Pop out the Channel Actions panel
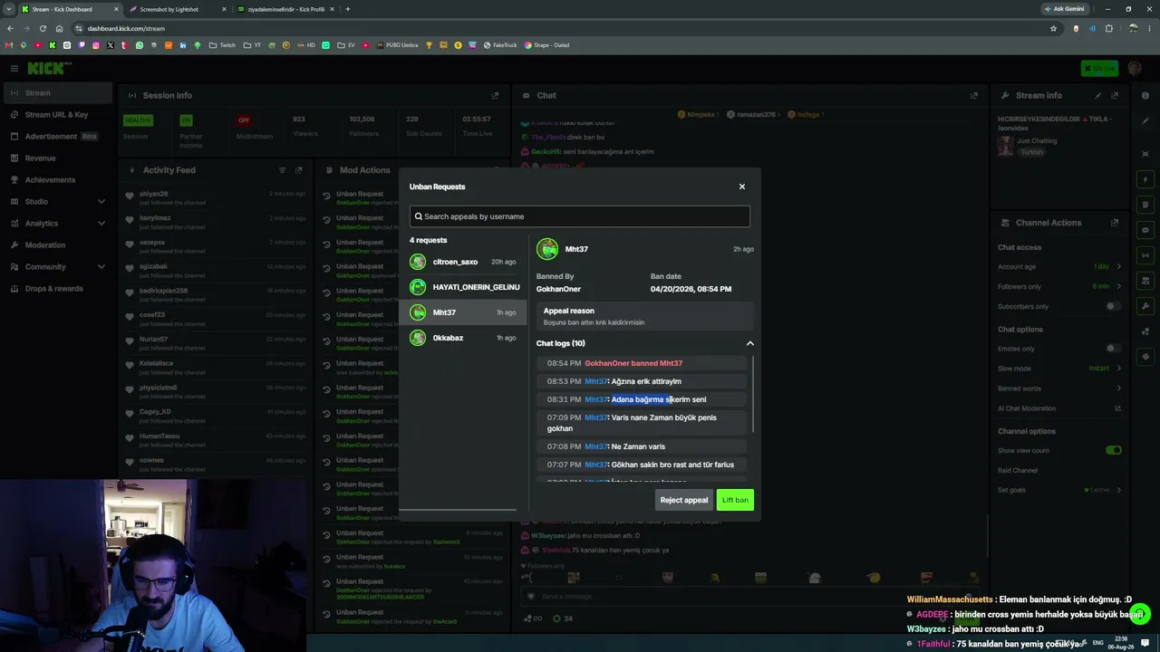 point(1115,223)
